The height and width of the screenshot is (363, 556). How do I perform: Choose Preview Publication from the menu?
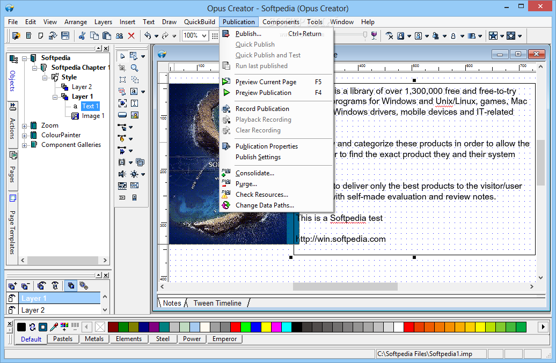(263, 93)
